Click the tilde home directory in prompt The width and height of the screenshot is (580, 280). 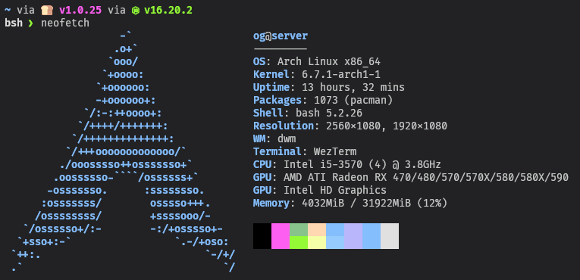[8, 11]
